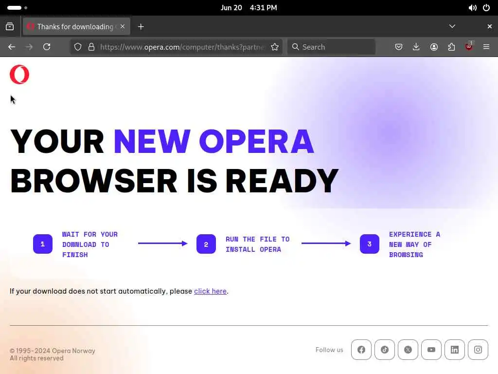Open the downloads panel
Screen dimensions: 498x374
coord(416,47)
